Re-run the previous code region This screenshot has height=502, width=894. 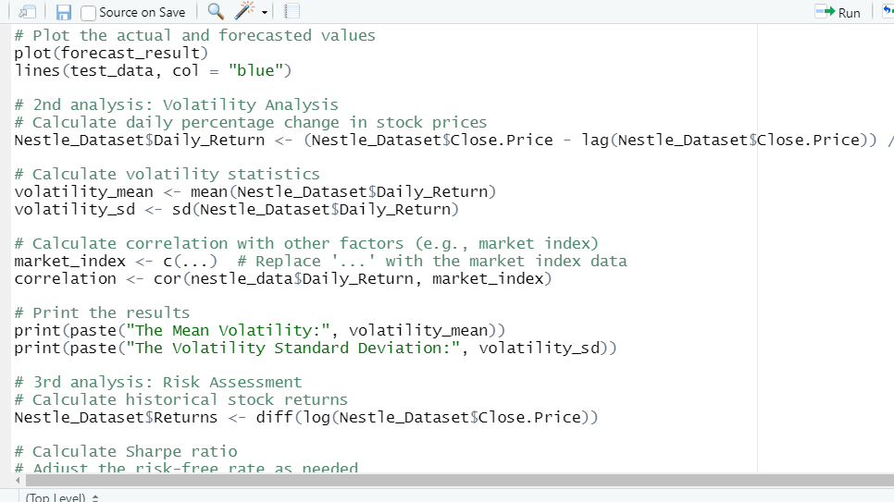click(x=888, y=11)
